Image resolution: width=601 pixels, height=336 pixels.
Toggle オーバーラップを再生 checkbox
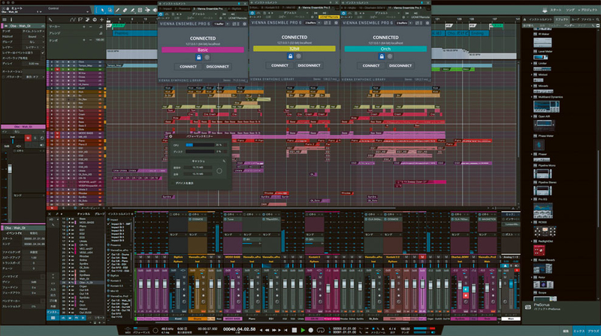[x=43, y=59]
